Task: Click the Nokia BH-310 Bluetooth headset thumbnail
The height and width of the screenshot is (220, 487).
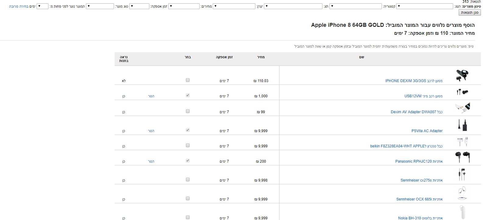Action: [x=462, y=212]
